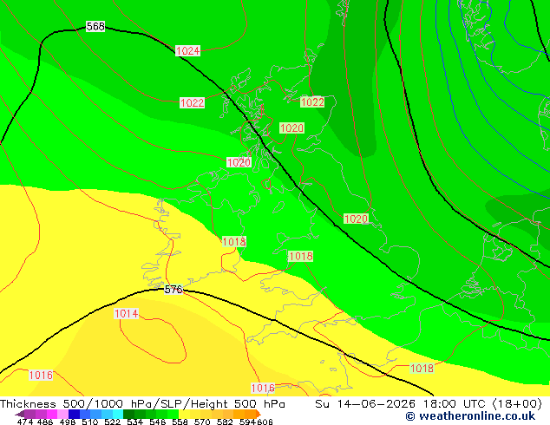Click the 1018 label over southern Germany
The height and width of the screenshot is (425, 550).
coord(422,369)
